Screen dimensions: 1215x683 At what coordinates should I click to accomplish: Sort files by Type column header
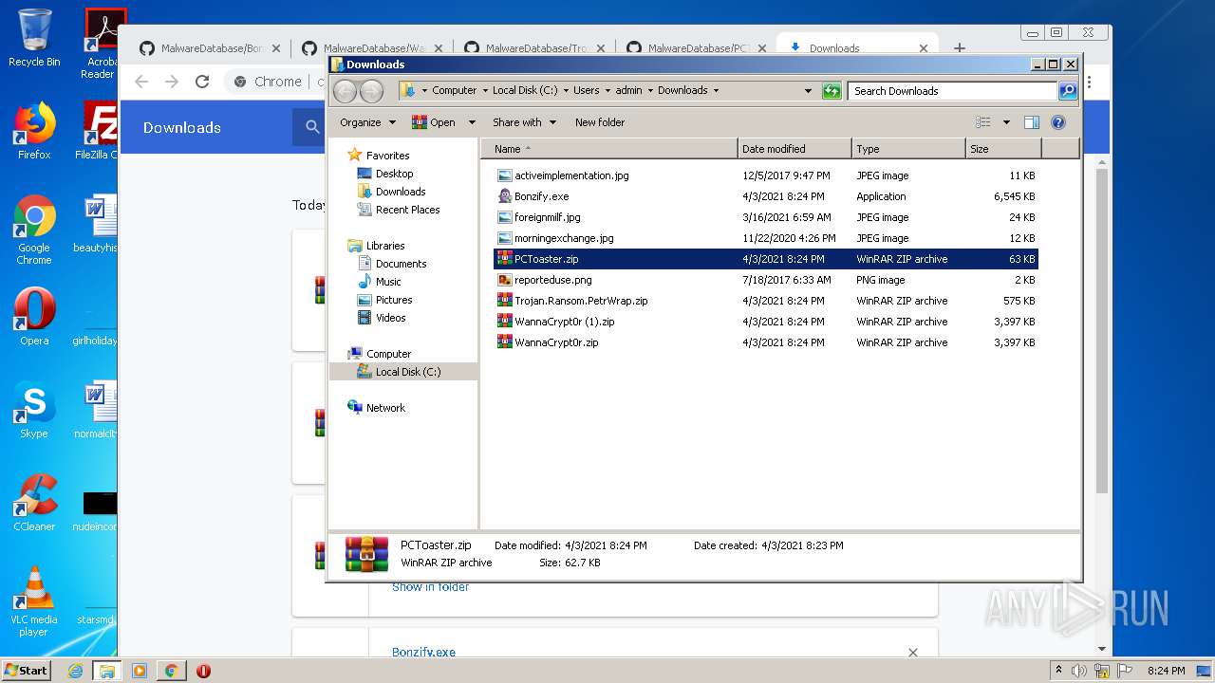click(x=908, y=149)
